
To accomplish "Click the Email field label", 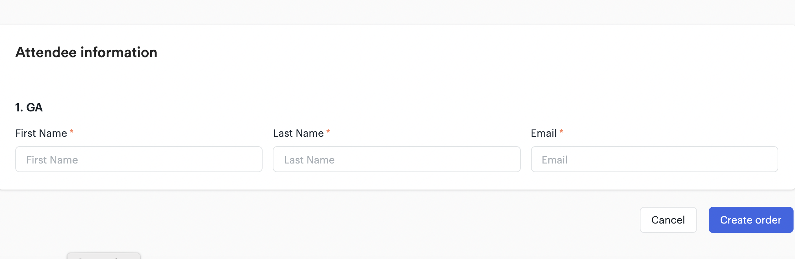I will tap(544, 133).
